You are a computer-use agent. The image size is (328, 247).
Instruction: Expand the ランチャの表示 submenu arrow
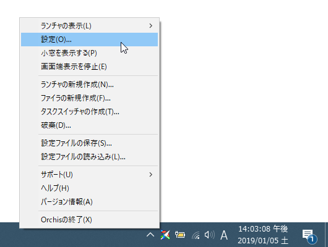tap(150, 26)
